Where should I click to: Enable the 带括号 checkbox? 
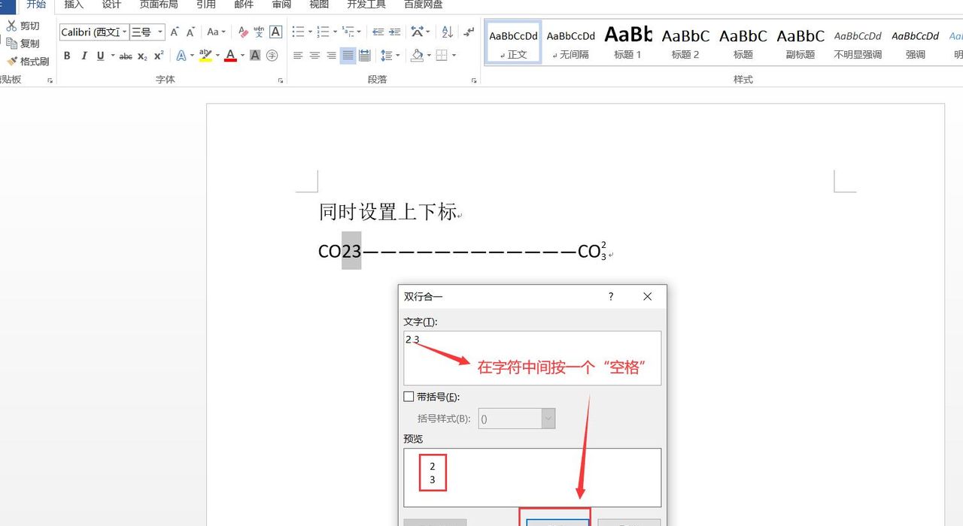(x=409, y=396)
